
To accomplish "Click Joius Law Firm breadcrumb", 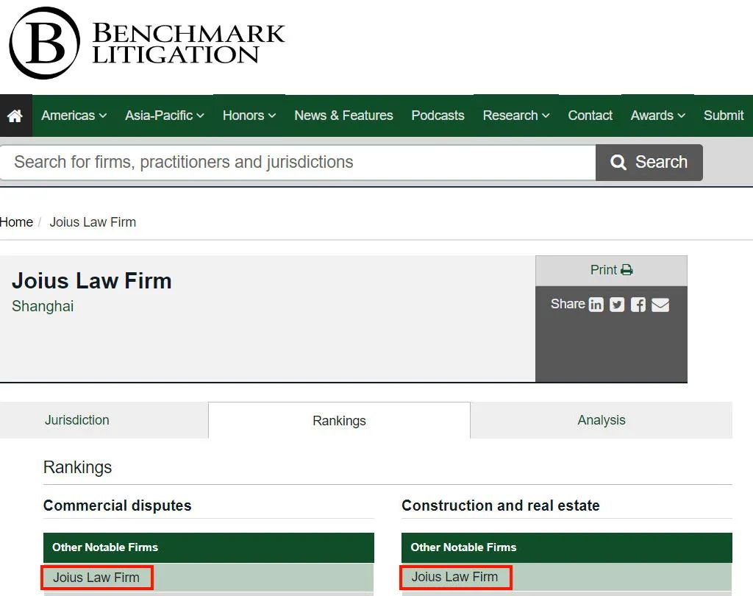I will 93,222.
